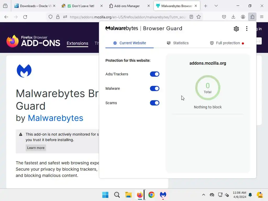The image size is (268, 201).
Task: Switch to Full protection tab
Action: [x=227, y=43]
